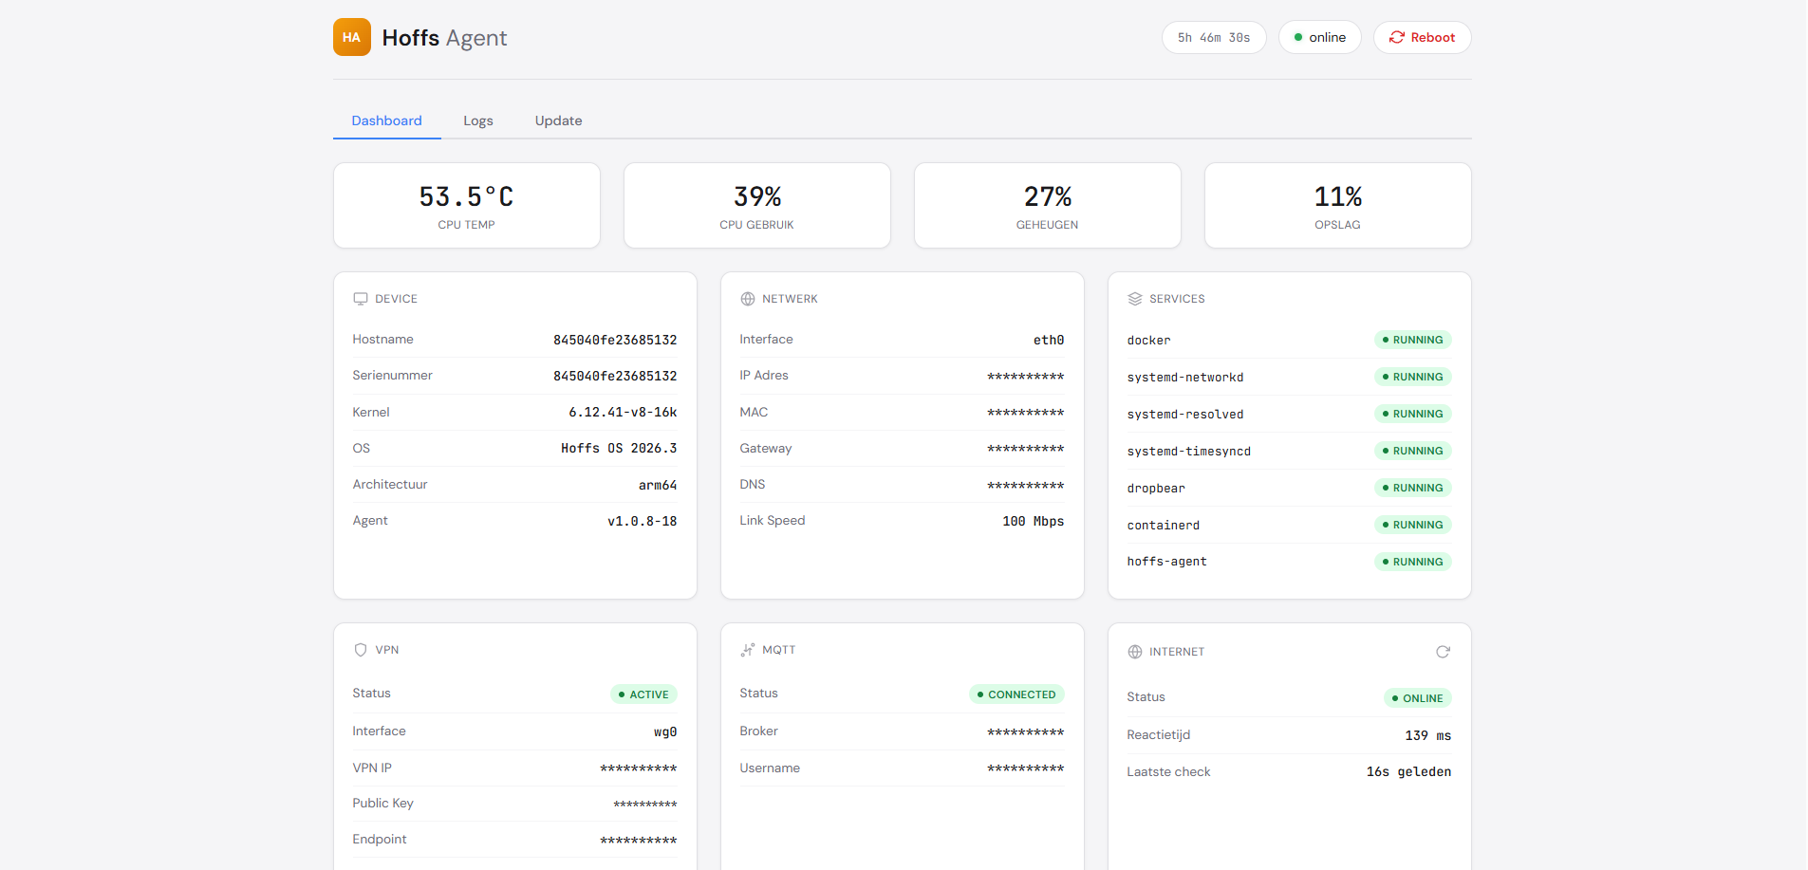Viewport: 1808px width, 870px height.
Task: Select the Geheugen 27% card
Action: click(x=1047, y=206)
